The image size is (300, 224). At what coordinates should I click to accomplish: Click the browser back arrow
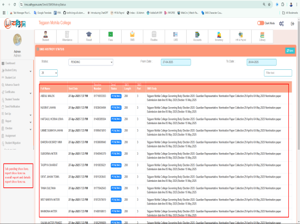pos(3,4)
